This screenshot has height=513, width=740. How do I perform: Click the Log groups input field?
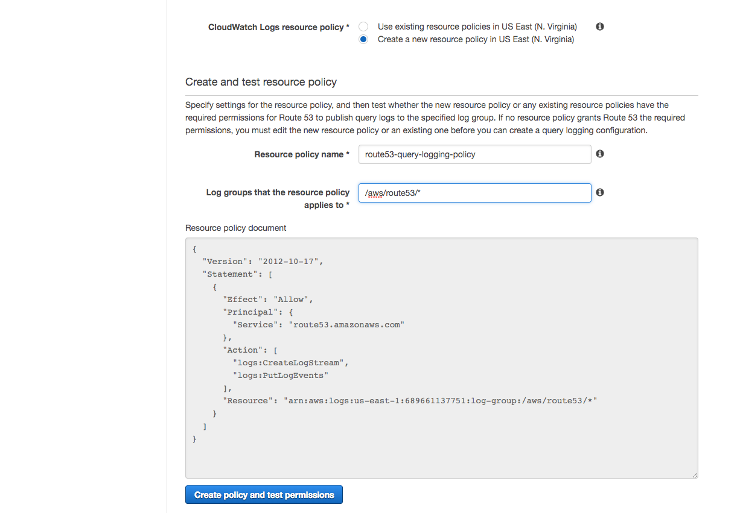click(474, 193)
